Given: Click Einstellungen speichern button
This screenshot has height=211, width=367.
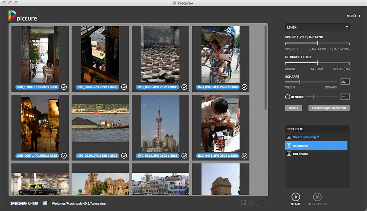Looking at the screenshot, I should 329,108.
